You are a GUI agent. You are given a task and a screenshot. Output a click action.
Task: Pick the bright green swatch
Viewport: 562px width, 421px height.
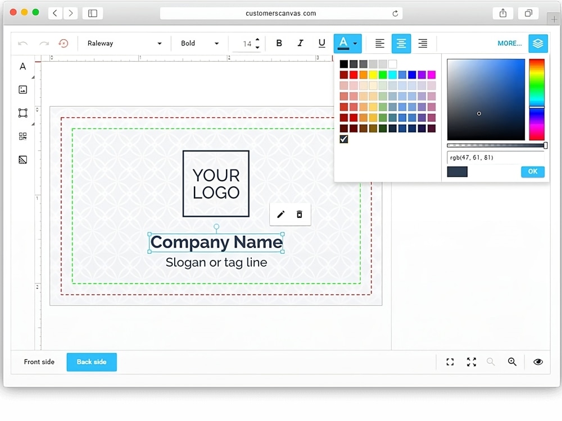(x=383, y=75)
